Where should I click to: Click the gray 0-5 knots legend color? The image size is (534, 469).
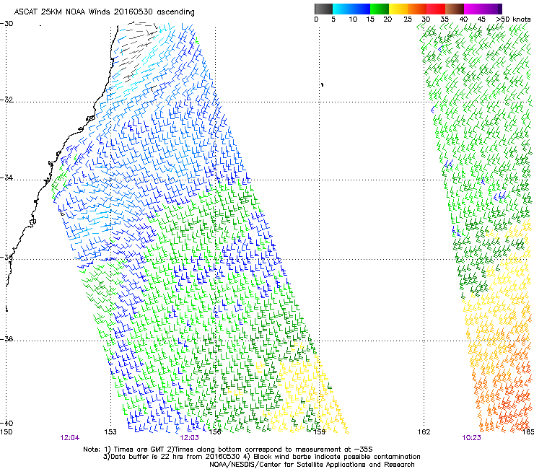pyautogui.click(x=323, y=9)
